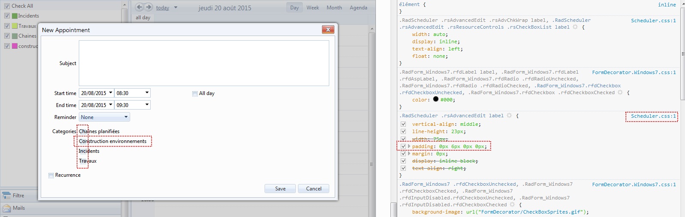Viewport: 685px width, 217px height.
Task: Open the Reminder None dropdown
Action: (104, 117)
